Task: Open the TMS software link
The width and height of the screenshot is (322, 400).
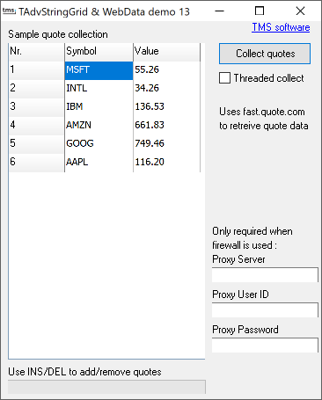Action: 281,27
